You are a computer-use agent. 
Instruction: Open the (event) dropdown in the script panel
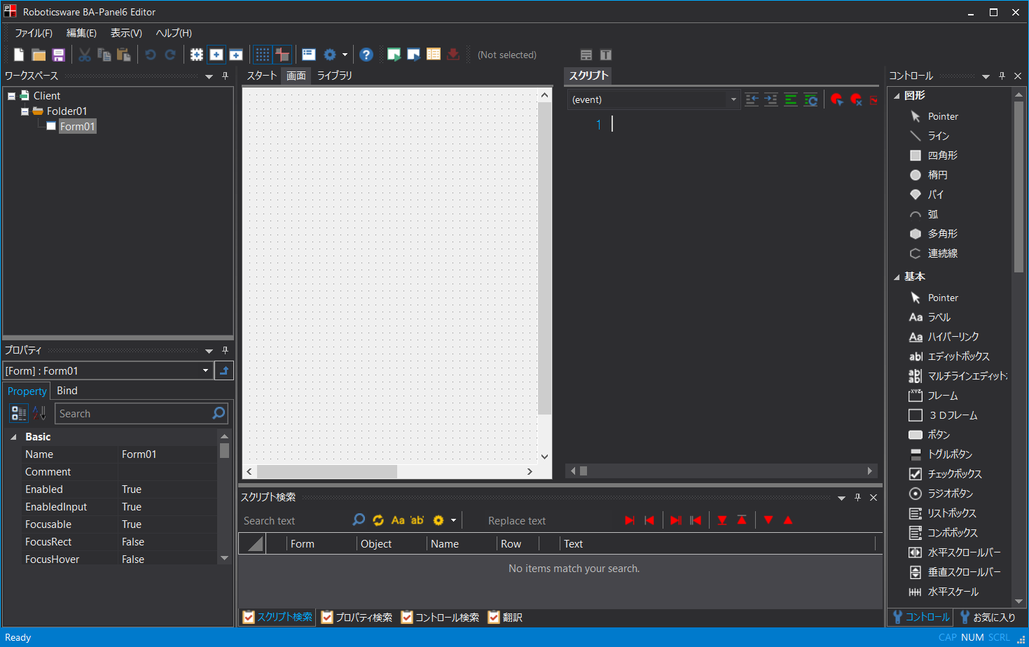(x=733, y=99)
